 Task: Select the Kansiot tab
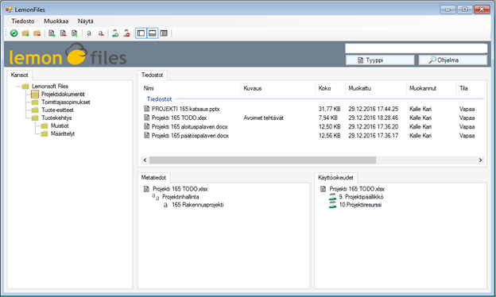pyautogui.click(x=20, y=75)
